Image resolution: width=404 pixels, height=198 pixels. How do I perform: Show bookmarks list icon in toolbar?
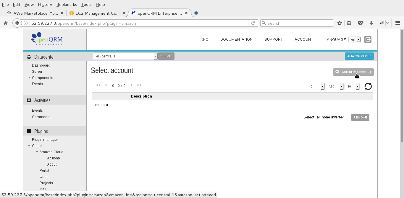point(349,23)
